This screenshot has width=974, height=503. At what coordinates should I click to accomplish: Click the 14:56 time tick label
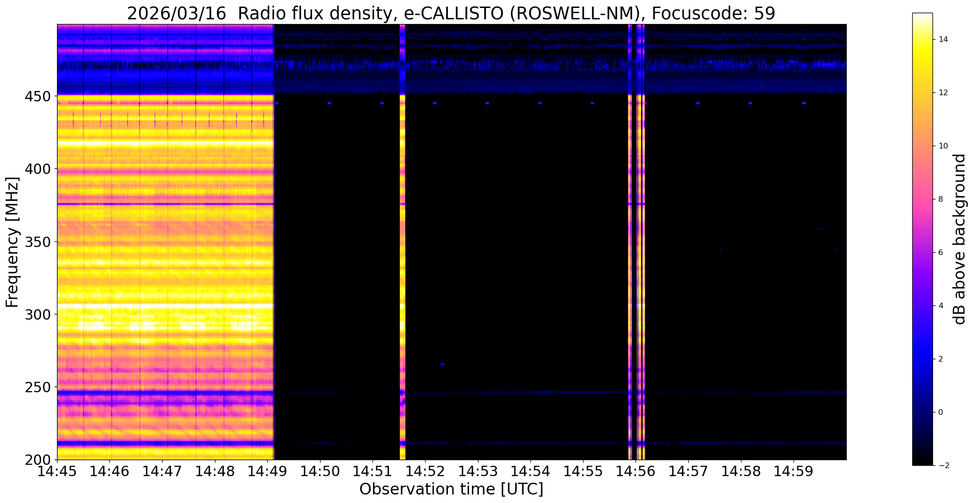[636, 472]
